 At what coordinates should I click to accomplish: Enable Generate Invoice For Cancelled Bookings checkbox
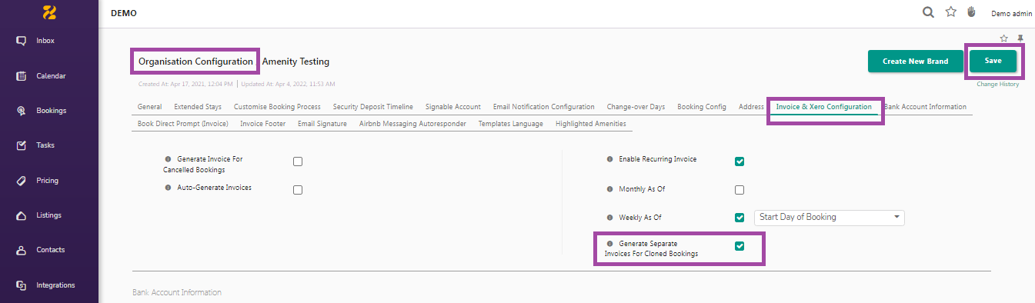tap(298, 161)
